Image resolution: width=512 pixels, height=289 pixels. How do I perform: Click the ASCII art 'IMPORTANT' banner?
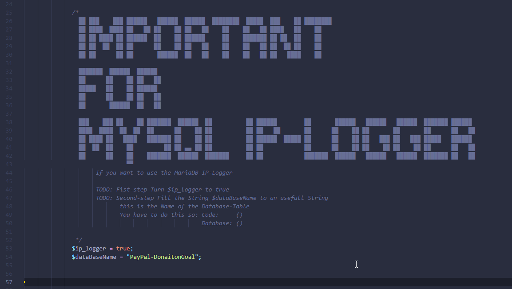[204, 38]
